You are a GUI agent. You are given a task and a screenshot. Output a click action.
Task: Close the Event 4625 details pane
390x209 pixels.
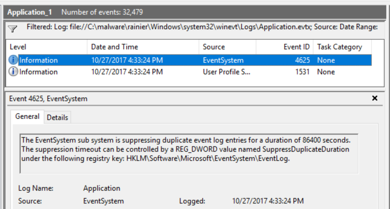[374, 98]
